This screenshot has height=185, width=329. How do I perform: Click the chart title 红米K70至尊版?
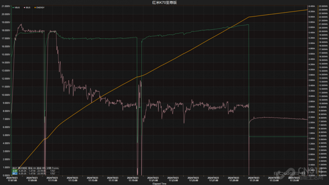click(x=164, y=3)
